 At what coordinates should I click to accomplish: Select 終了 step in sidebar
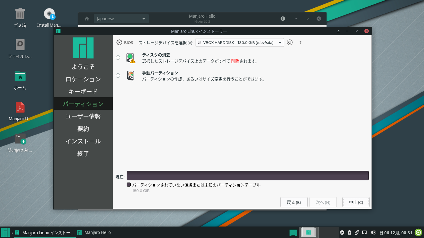[x=83, y=153]
